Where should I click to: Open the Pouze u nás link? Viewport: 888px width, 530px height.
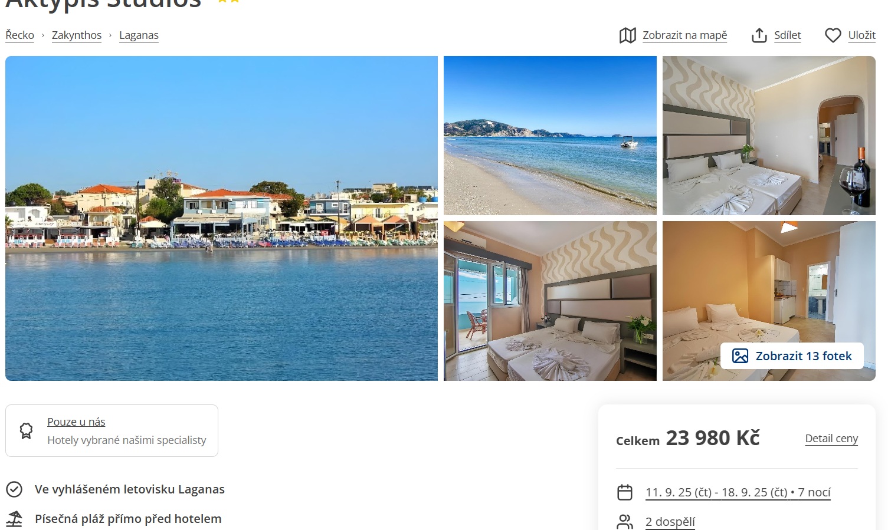(x=76, y=422)
